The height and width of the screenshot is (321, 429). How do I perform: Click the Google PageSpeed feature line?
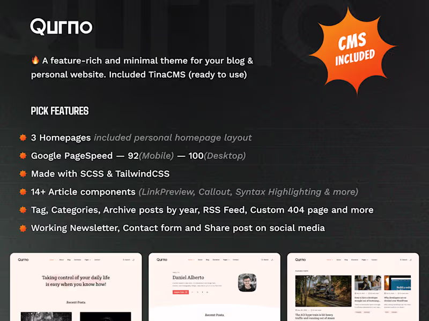coord(138,156)
